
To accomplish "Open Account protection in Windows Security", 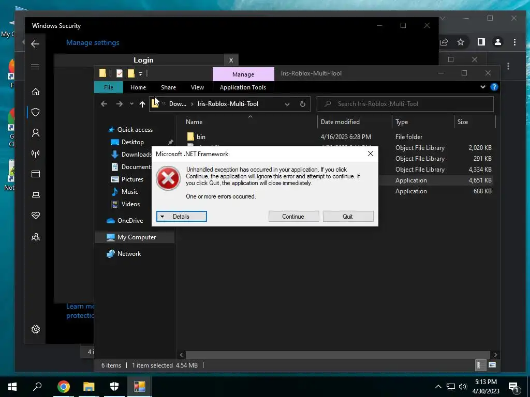I will click(x=36, y=133).
